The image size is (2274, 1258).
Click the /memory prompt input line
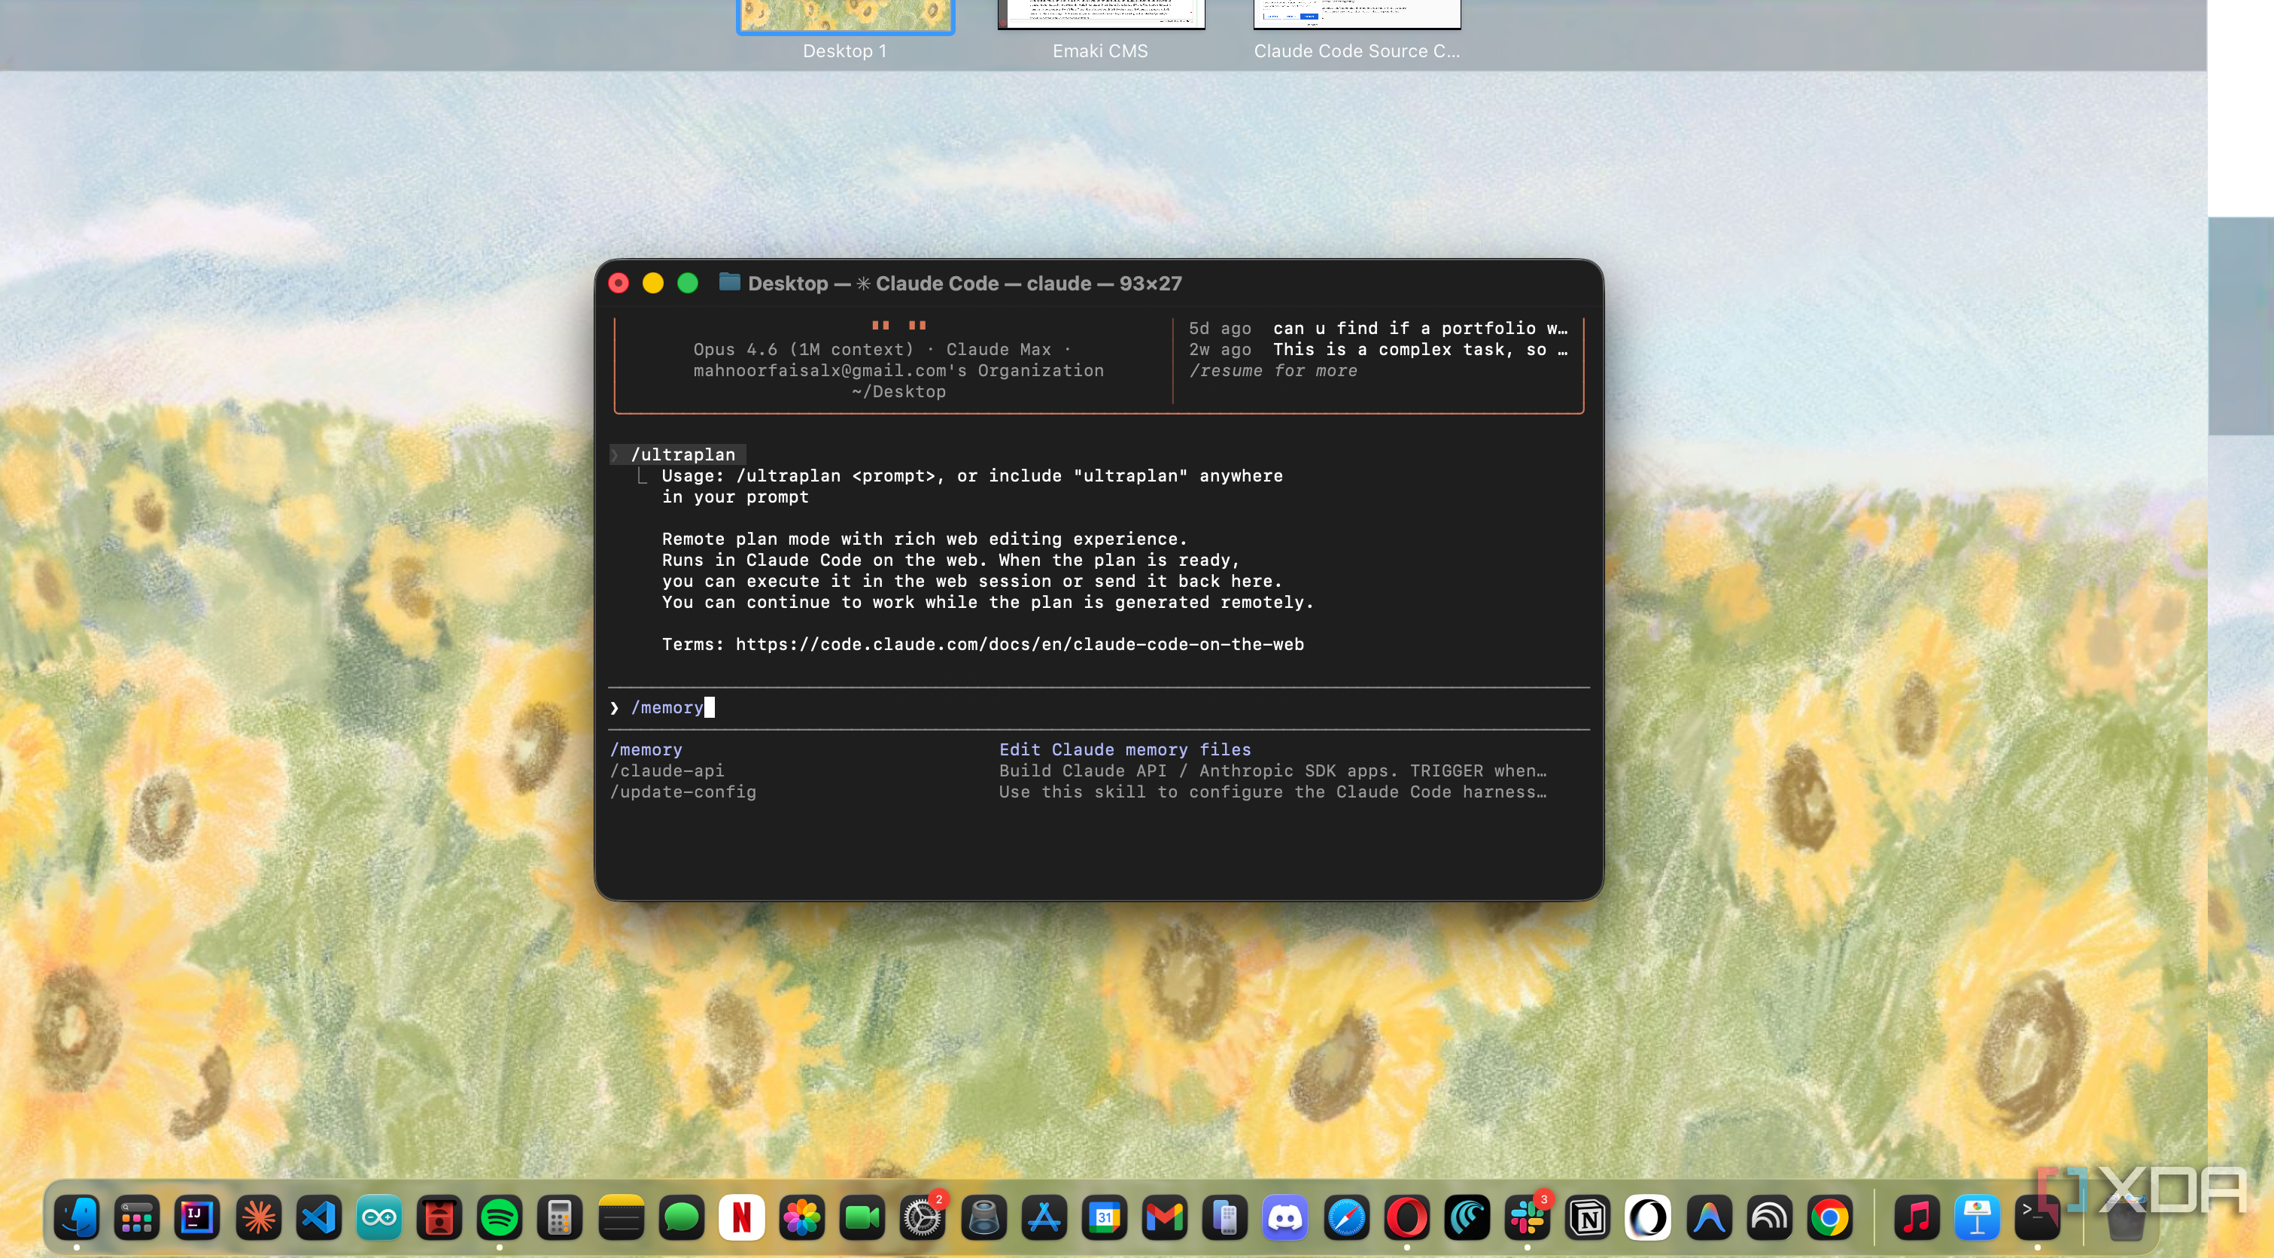[x=1098, y=708]
